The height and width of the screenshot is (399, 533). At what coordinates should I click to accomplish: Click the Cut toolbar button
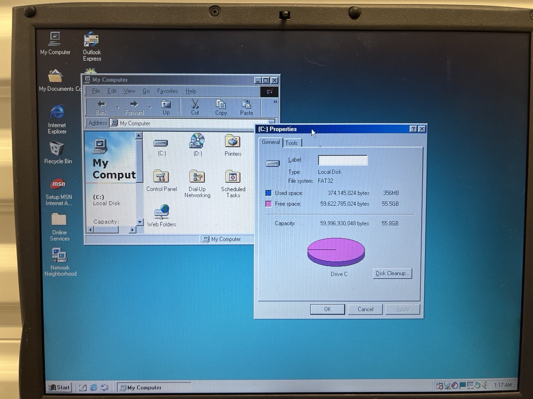[x=195, y=108]
